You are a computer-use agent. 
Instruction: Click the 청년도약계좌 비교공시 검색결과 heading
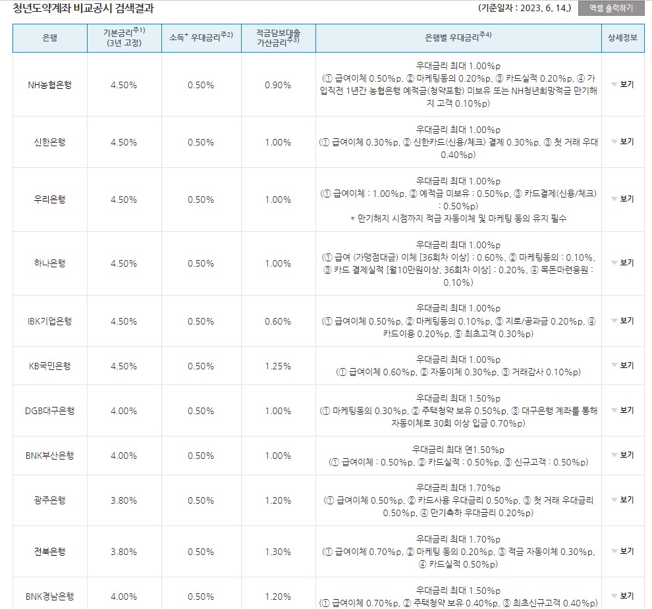click(83, 8)
